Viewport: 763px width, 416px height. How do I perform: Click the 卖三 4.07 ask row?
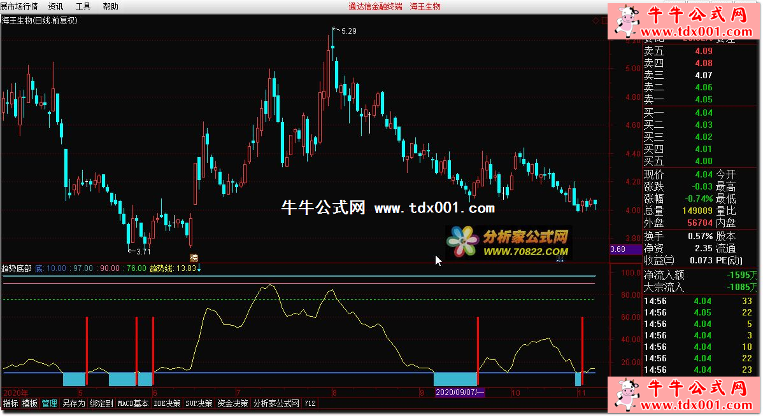coord(678,75)
